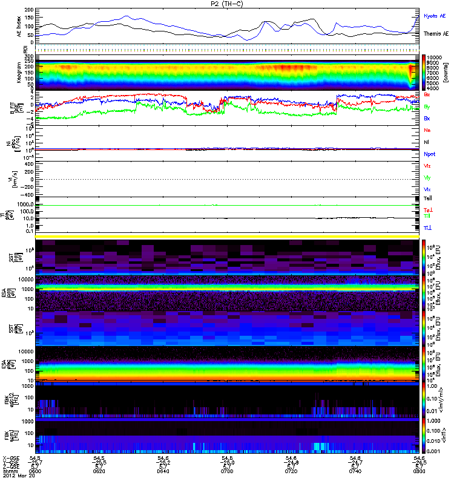This screenshot has height=484, width=454.
Task: Click the date 2012 Mar 20
Action: [x=19, y=476]
